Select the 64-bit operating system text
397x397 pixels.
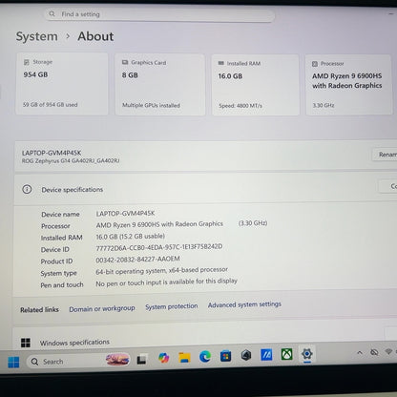(x=161, y=271)
